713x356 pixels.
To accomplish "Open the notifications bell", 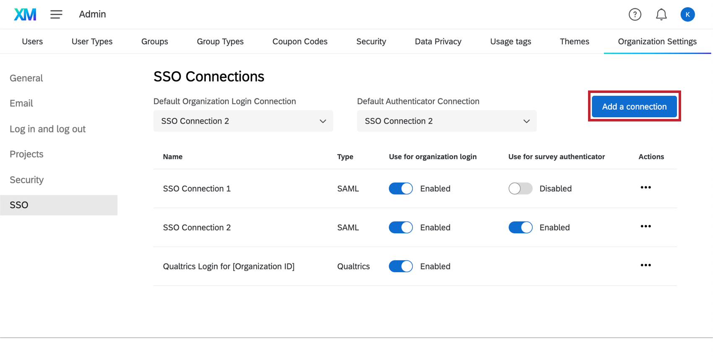I will [661, 15].
